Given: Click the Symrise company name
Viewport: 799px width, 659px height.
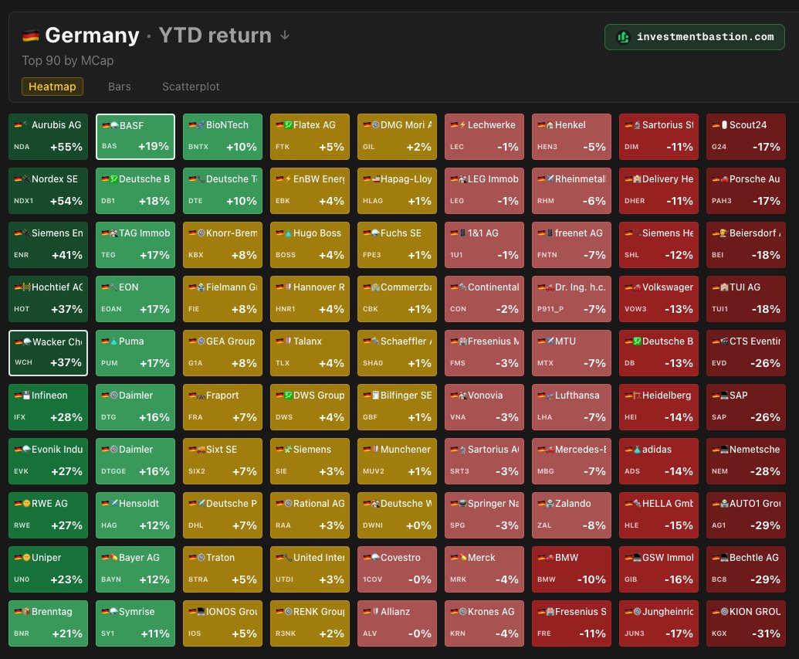Looking at the screenshot, I should (137, 612).
